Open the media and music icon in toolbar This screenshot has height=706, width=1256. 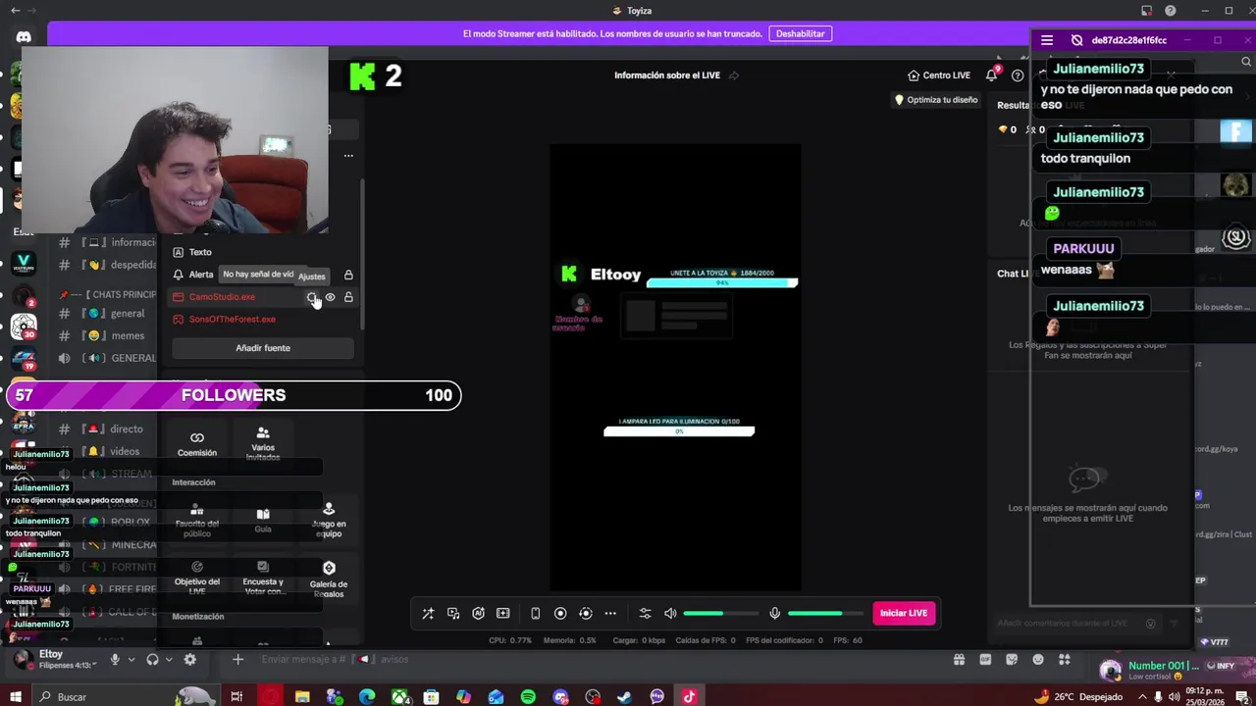[x=453, y=614]
